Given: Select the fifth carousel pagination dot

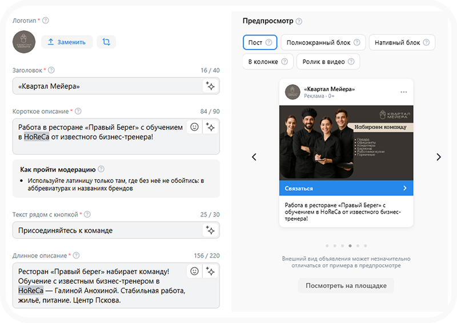Looking at the screenshot, I should (x=358, y=246).
